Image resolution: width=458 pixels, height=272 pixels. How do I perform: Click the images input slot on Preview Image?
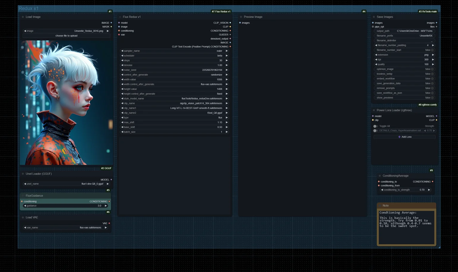coord(240,23)
